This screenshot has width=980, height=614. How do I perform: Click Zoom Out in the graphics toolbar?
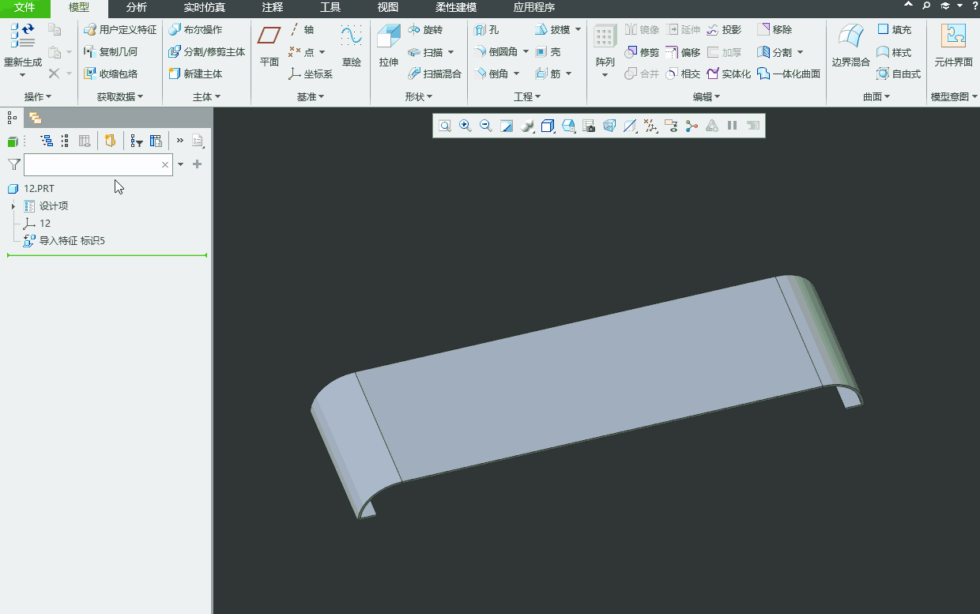[x=486, y=126]
